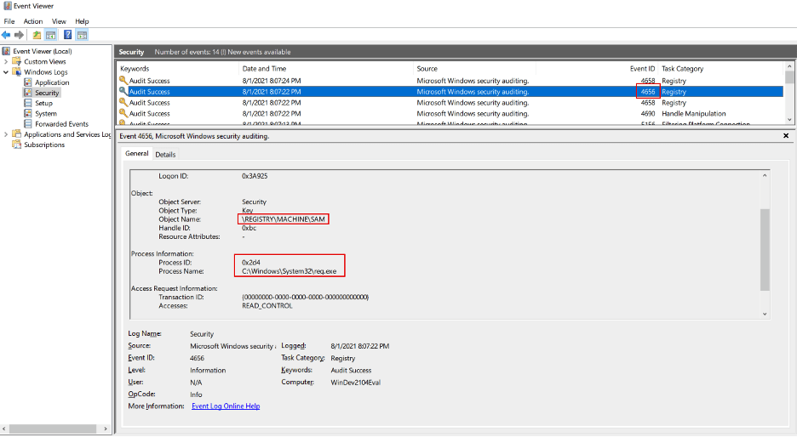The height and width of the screenshot is (437, 797).
Task: Click the 0x3A925 Logon ID value
Action: [255, 176]
